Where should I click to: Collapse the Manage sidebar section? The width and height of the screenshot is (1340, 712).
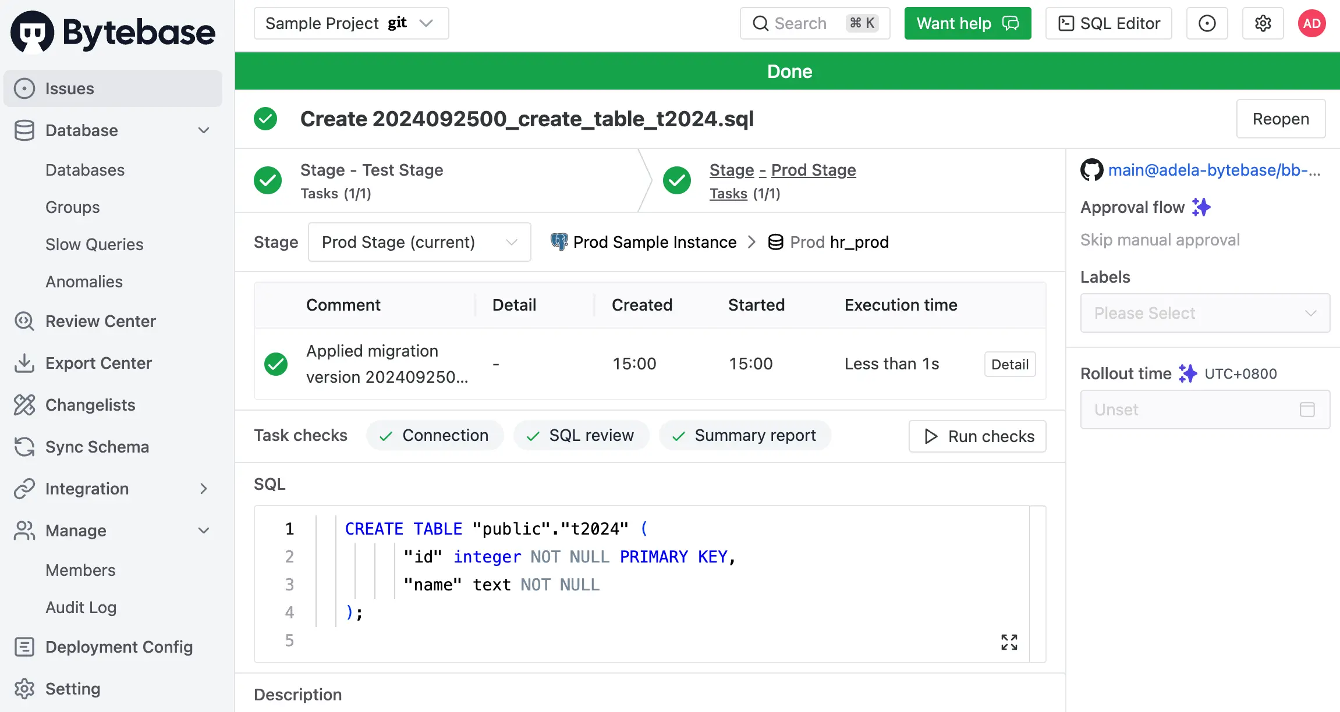point(204,531)
